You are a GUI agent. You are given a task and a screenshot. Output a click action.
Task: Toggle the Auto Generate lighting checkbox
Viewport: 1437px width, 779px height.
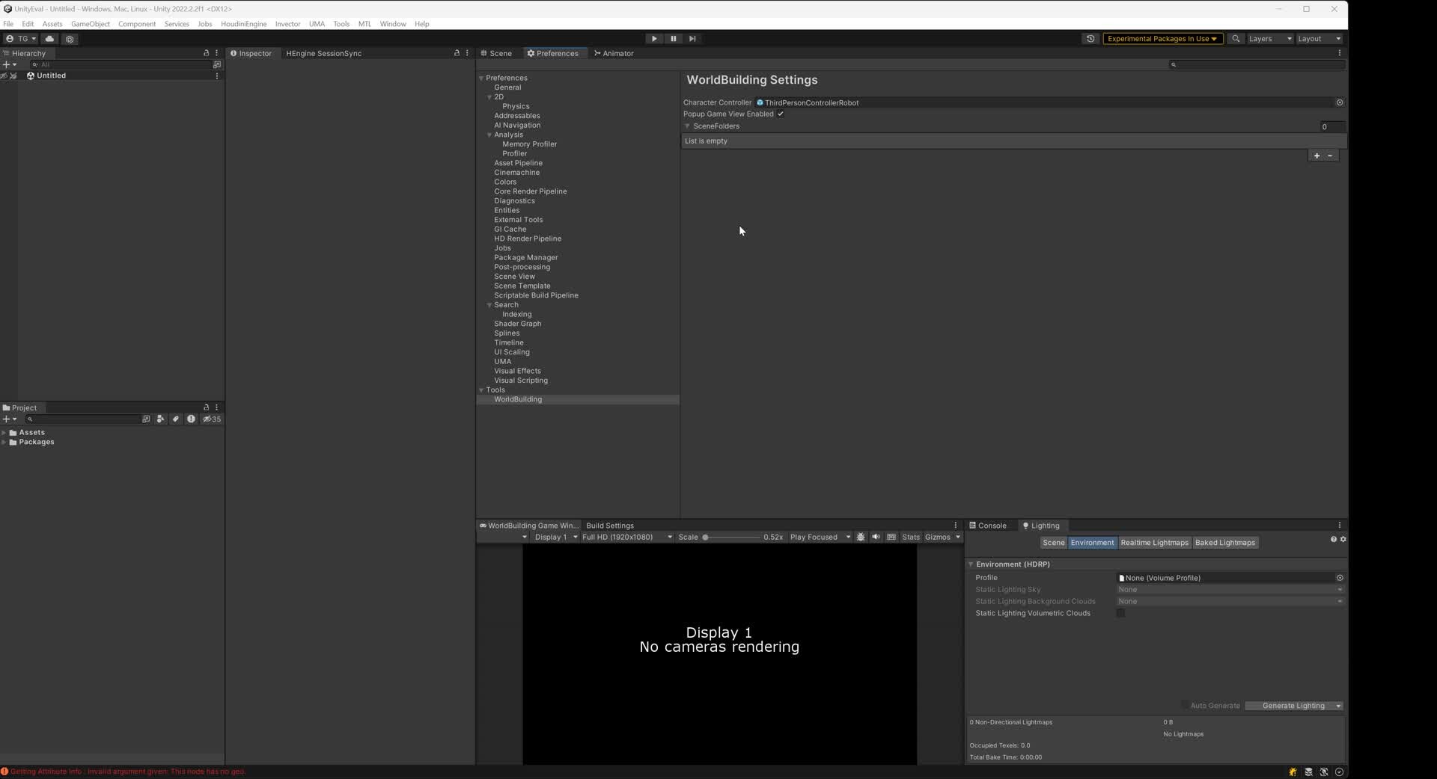[x=1185, y=706]
